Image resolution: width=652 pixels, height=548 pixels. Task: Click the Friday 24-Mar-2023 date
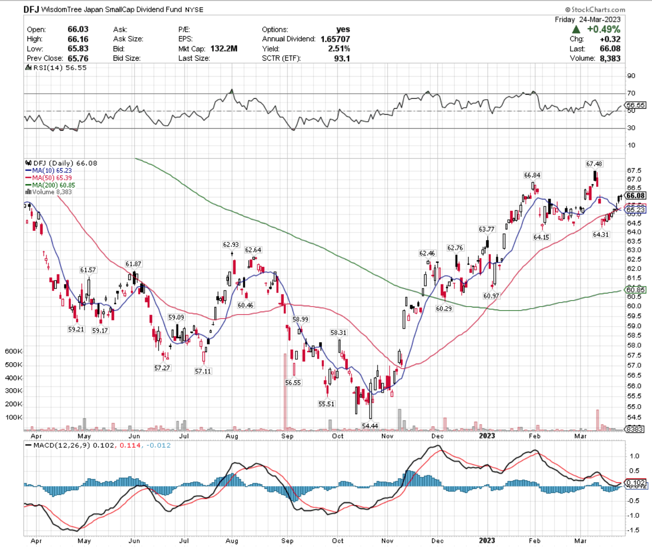(588, 20)
